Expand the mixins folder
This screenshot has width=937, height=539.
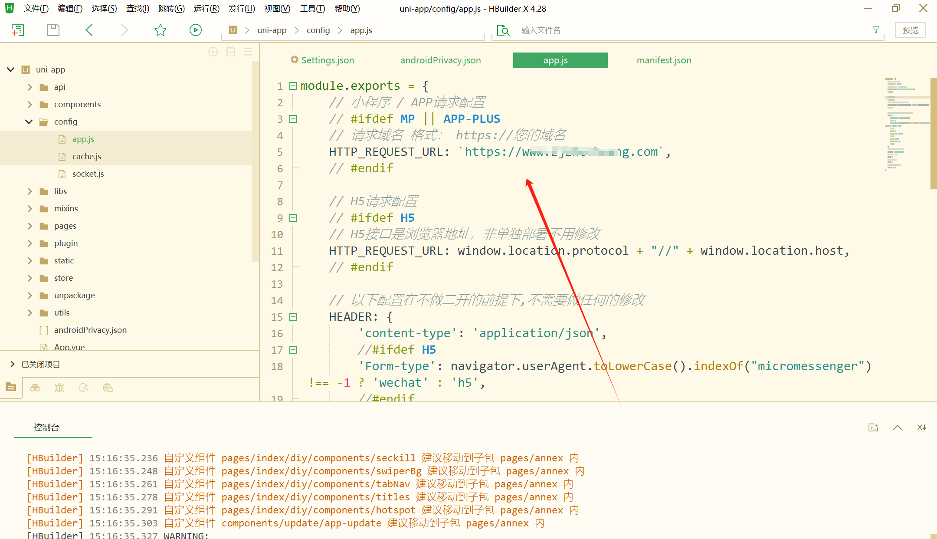pos(29,208)
